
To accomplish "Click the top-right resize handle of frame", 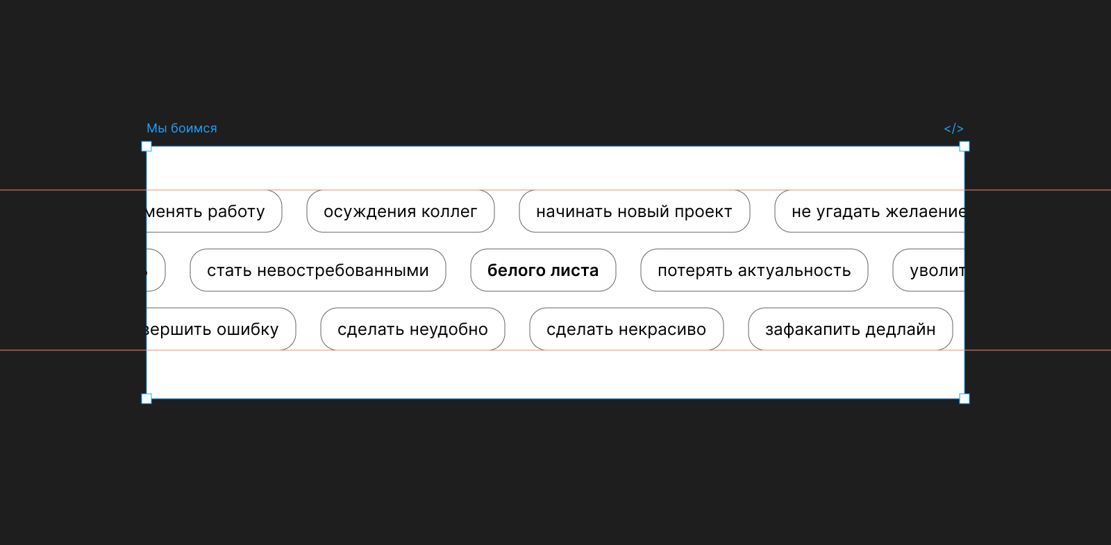I will pyautogui.click(x=964, y=146).
